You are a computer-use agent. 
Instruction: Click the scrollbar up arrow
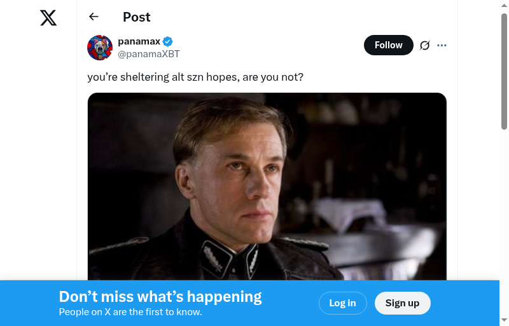pos(504,5)
